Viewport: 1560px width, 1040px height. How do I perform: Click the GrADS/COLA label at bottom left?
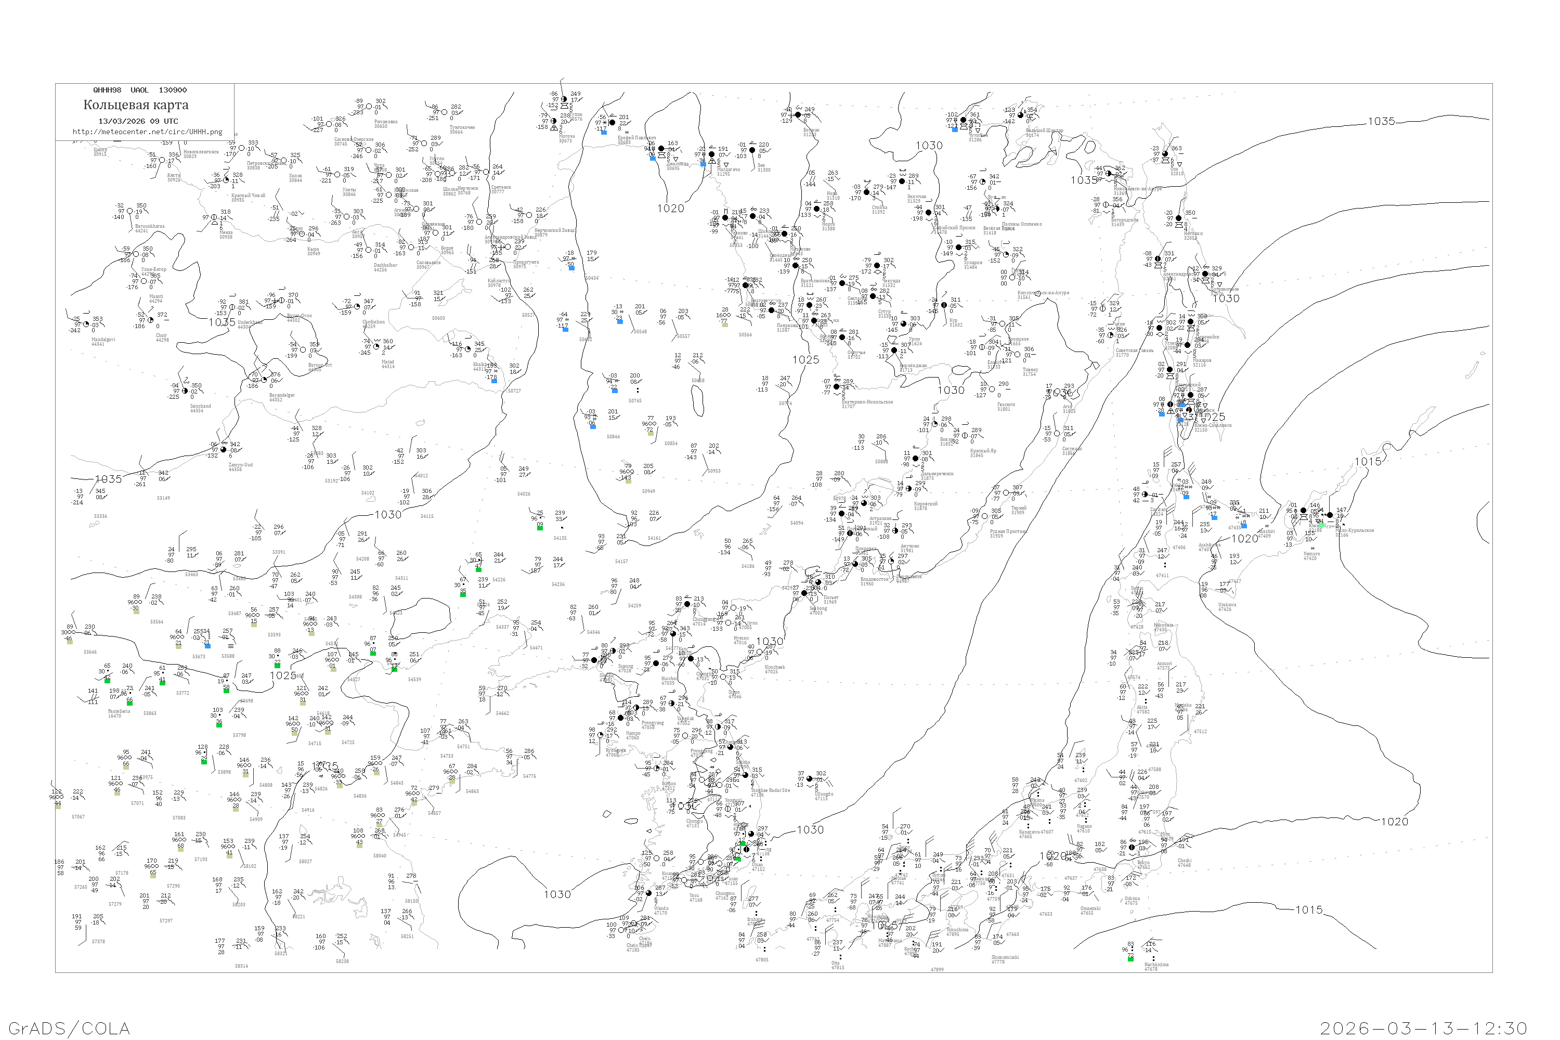tap(69, 1028)
